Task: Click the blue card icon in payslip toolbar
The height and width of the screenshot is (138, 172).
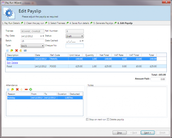Action: coord(25,50)
